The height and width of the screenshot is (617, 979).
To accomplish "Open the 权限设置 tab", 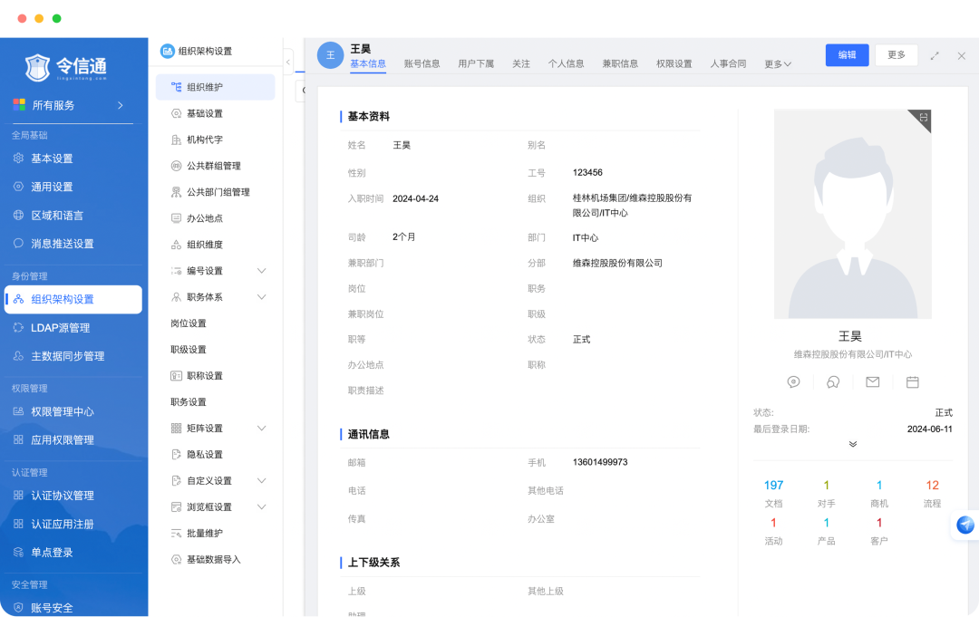I will click(x=674, y=64).
